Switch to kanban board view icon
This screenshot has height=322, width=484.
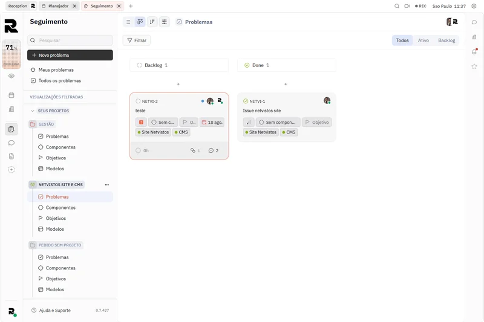point(140,22)
